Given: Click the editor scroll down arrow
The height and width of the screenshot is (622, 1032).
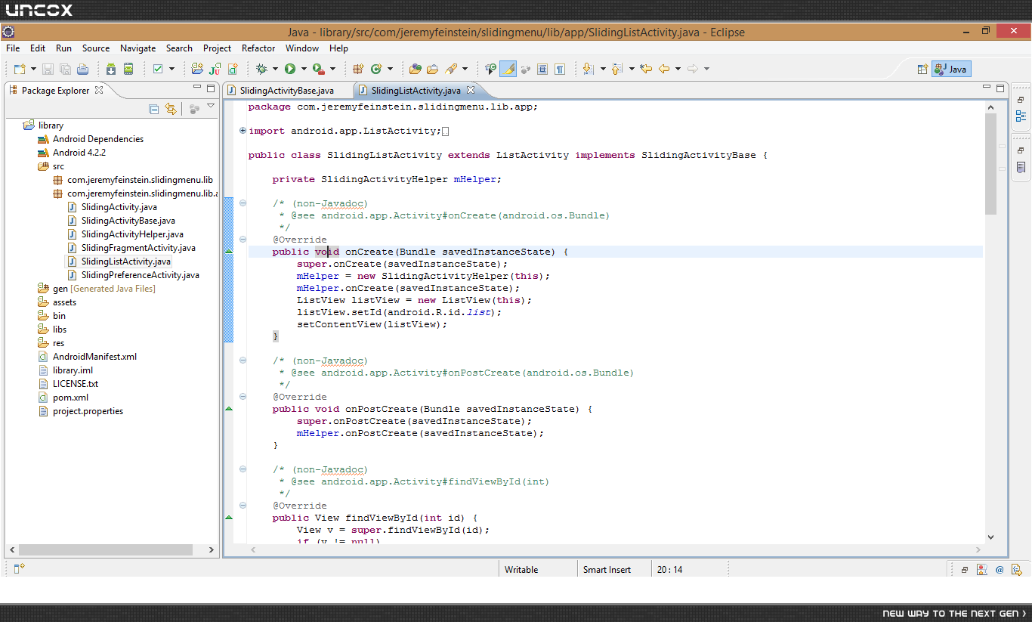Looking at the screenshot, I should click(991, 537).
